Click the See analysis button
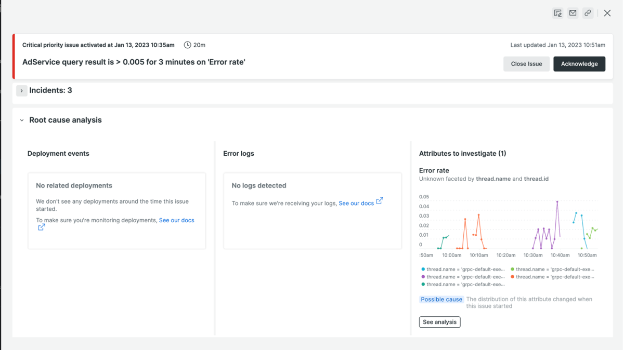Viewport: 624px width, 350px height. [x=439, y=322]
